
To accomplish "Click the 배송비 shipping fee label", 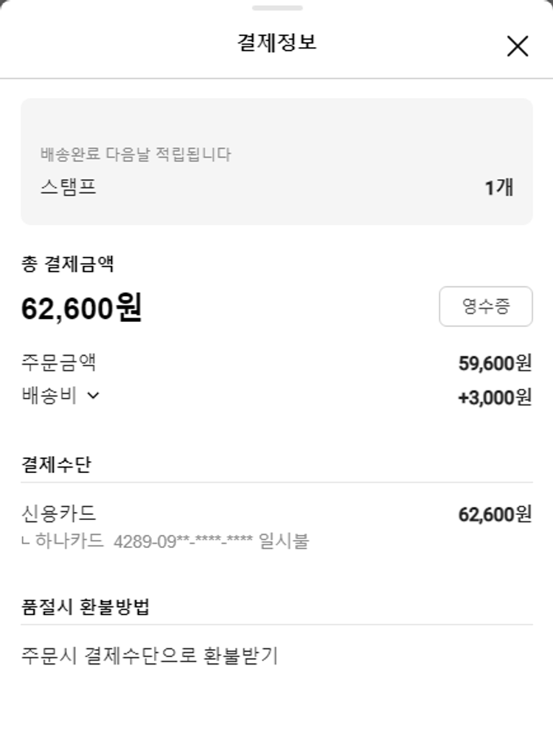I will point(49,396).
